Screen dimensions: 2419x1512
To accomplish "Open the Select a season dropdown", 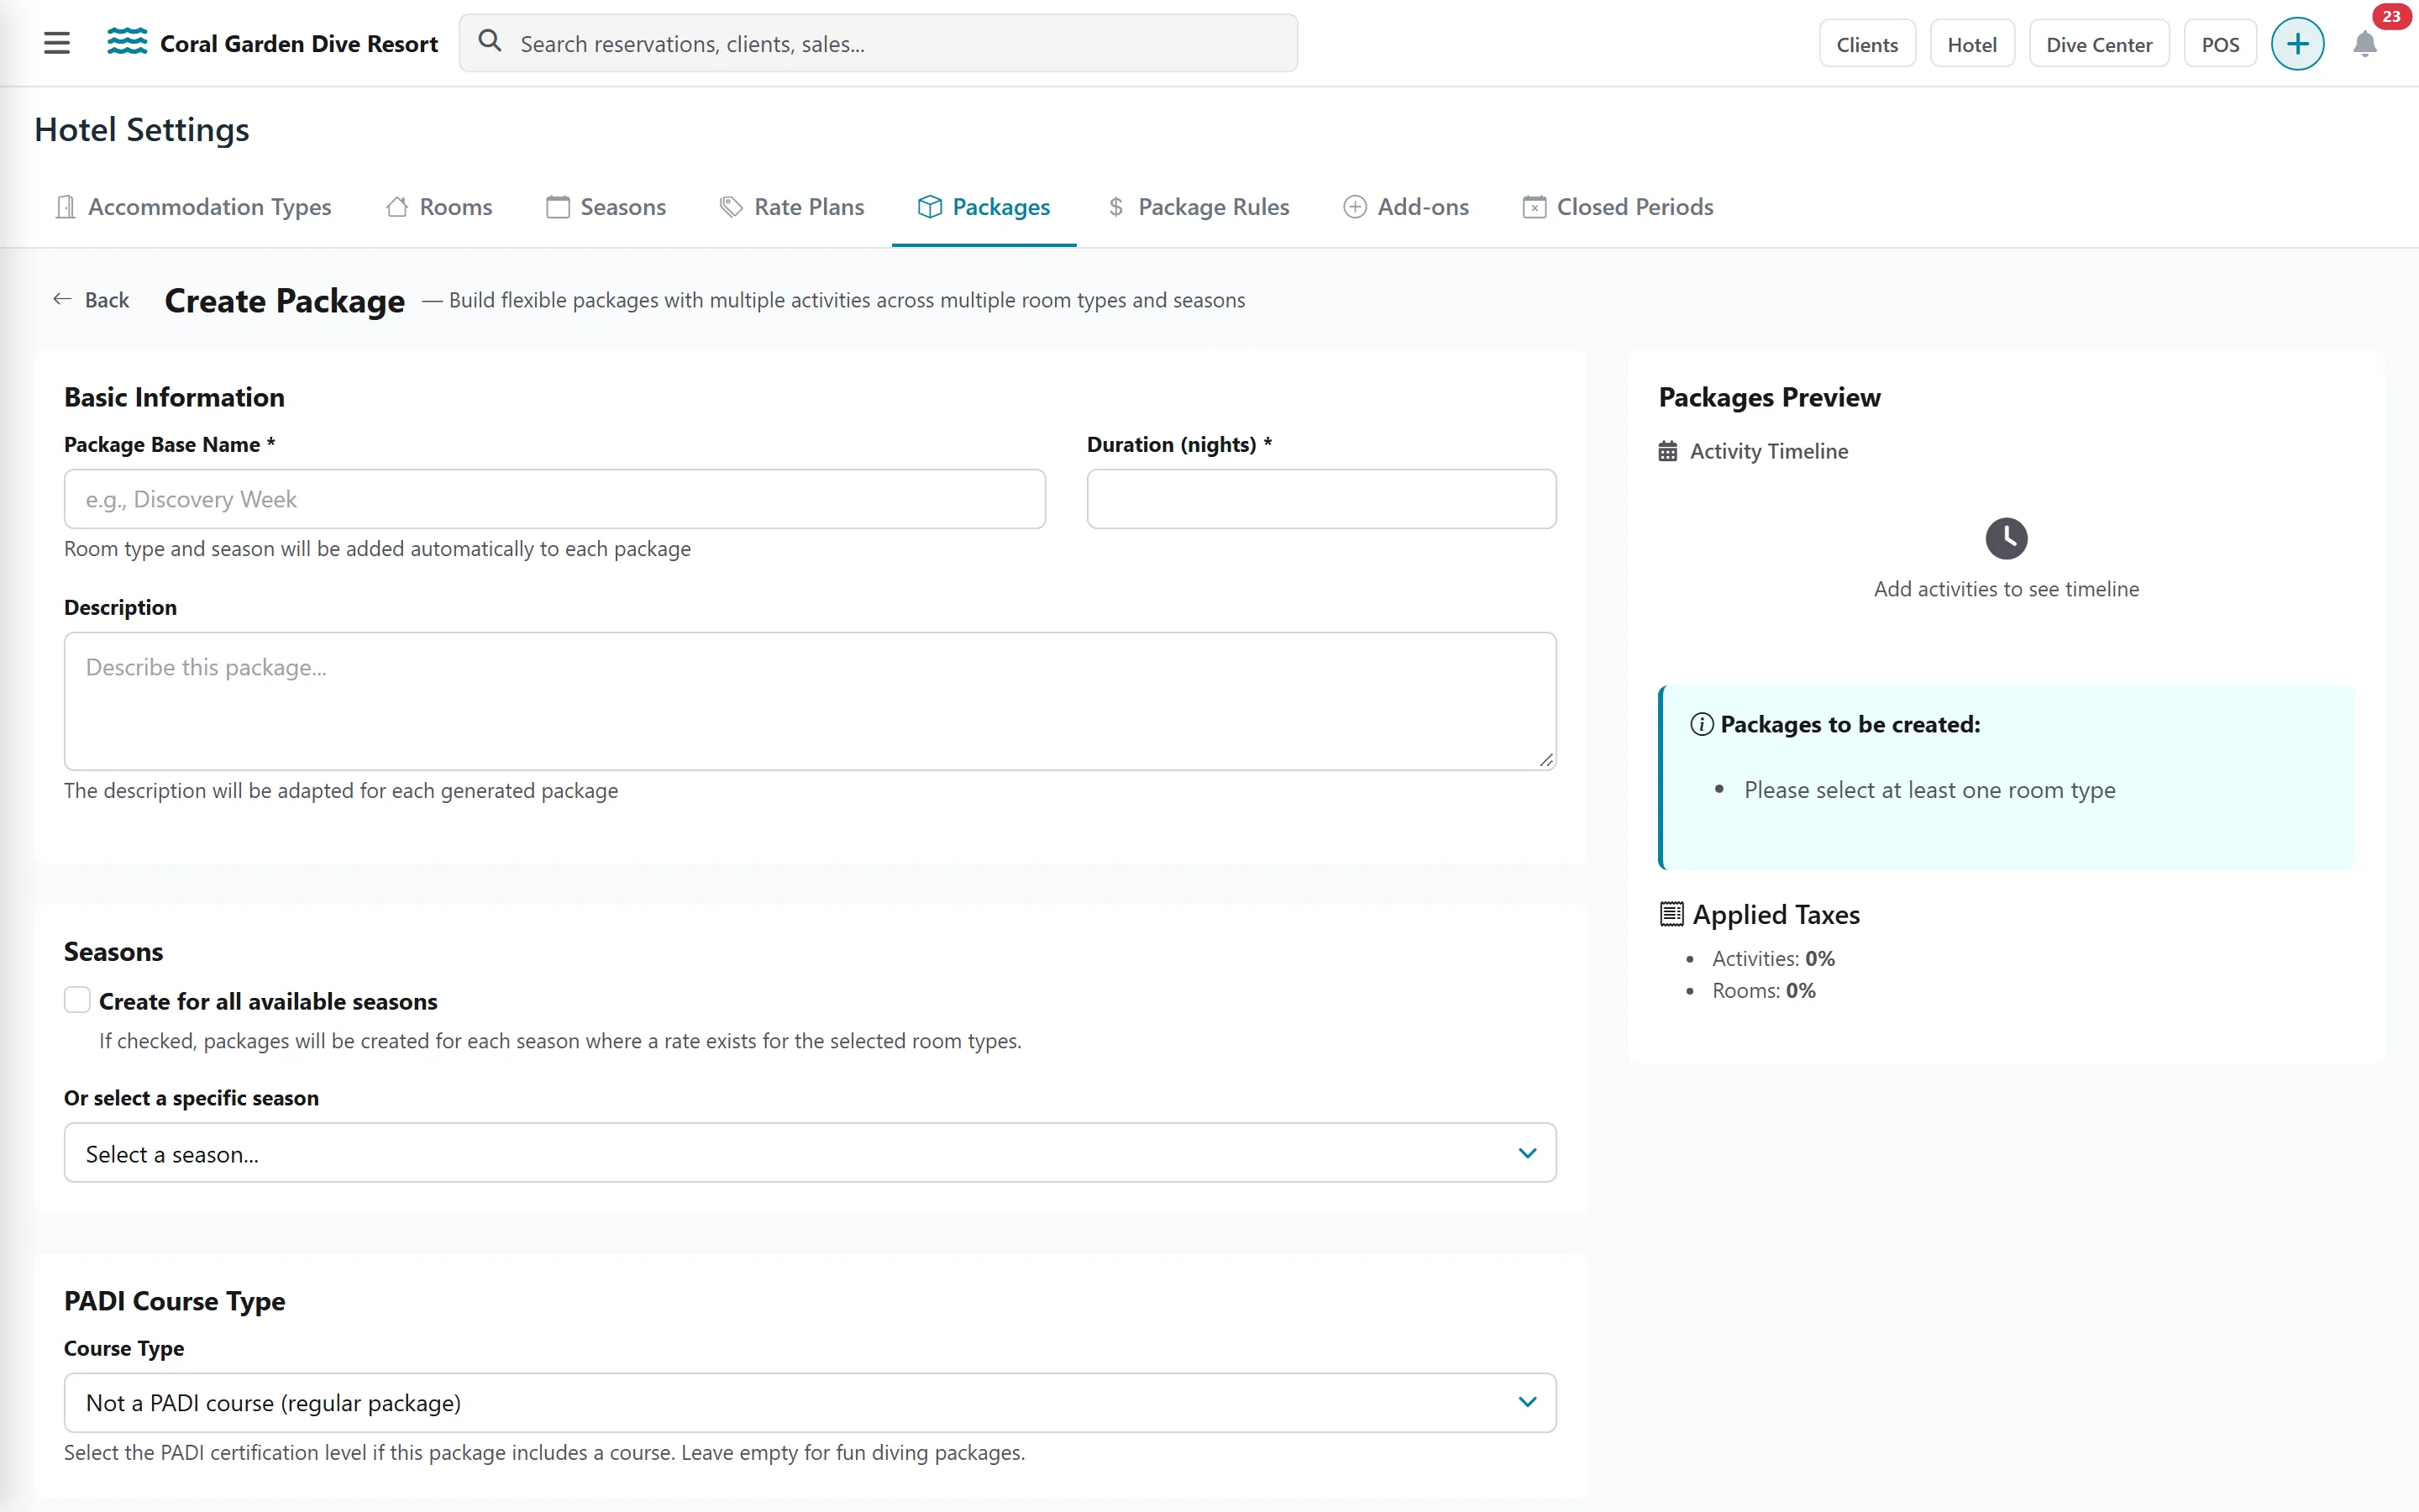I will pyautogui.click(x=810, y=1153).
